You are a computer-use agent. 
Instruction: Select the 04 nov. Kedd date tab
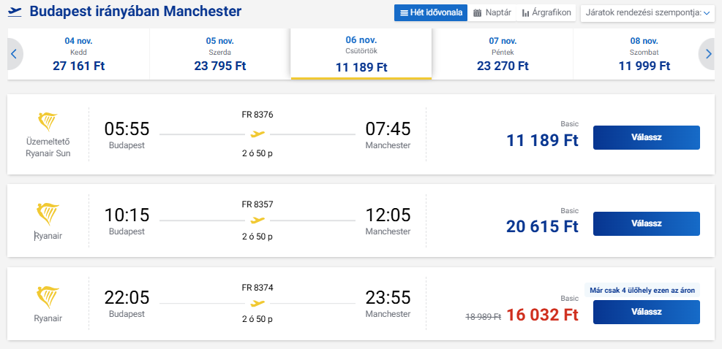point(78,53)
